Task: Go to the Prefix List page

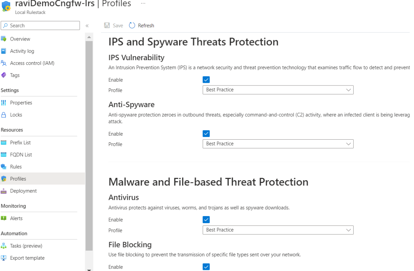Action: point(20,143)
